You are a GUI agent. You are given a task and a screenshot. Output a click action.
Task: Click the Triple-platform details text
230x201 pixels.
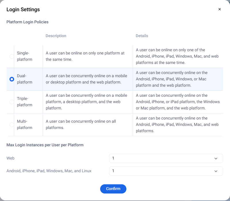point(178,102)
